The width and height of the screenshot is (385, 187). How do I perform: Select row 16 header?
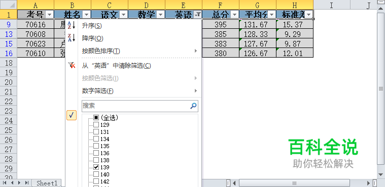(x=9, y=53)
